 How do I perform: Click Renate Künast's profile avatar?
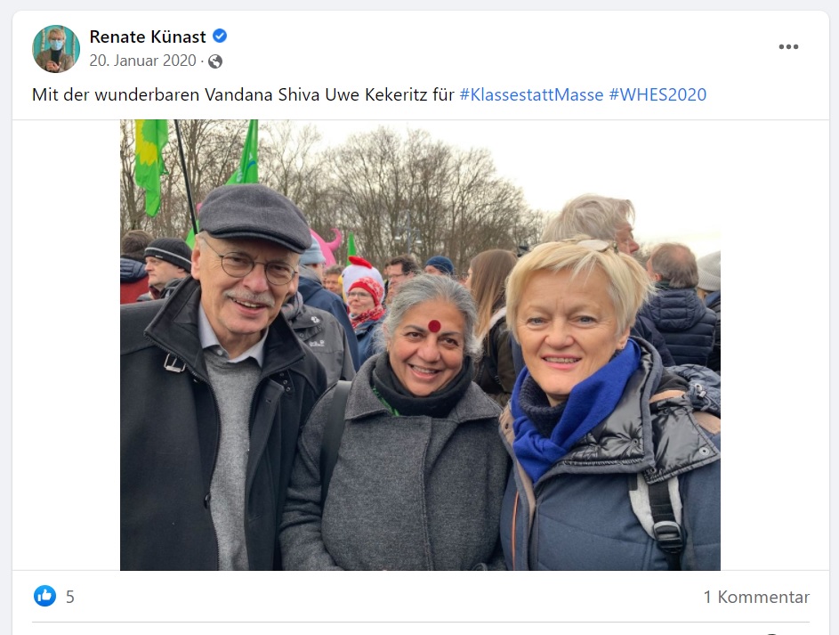click(56, 49)
